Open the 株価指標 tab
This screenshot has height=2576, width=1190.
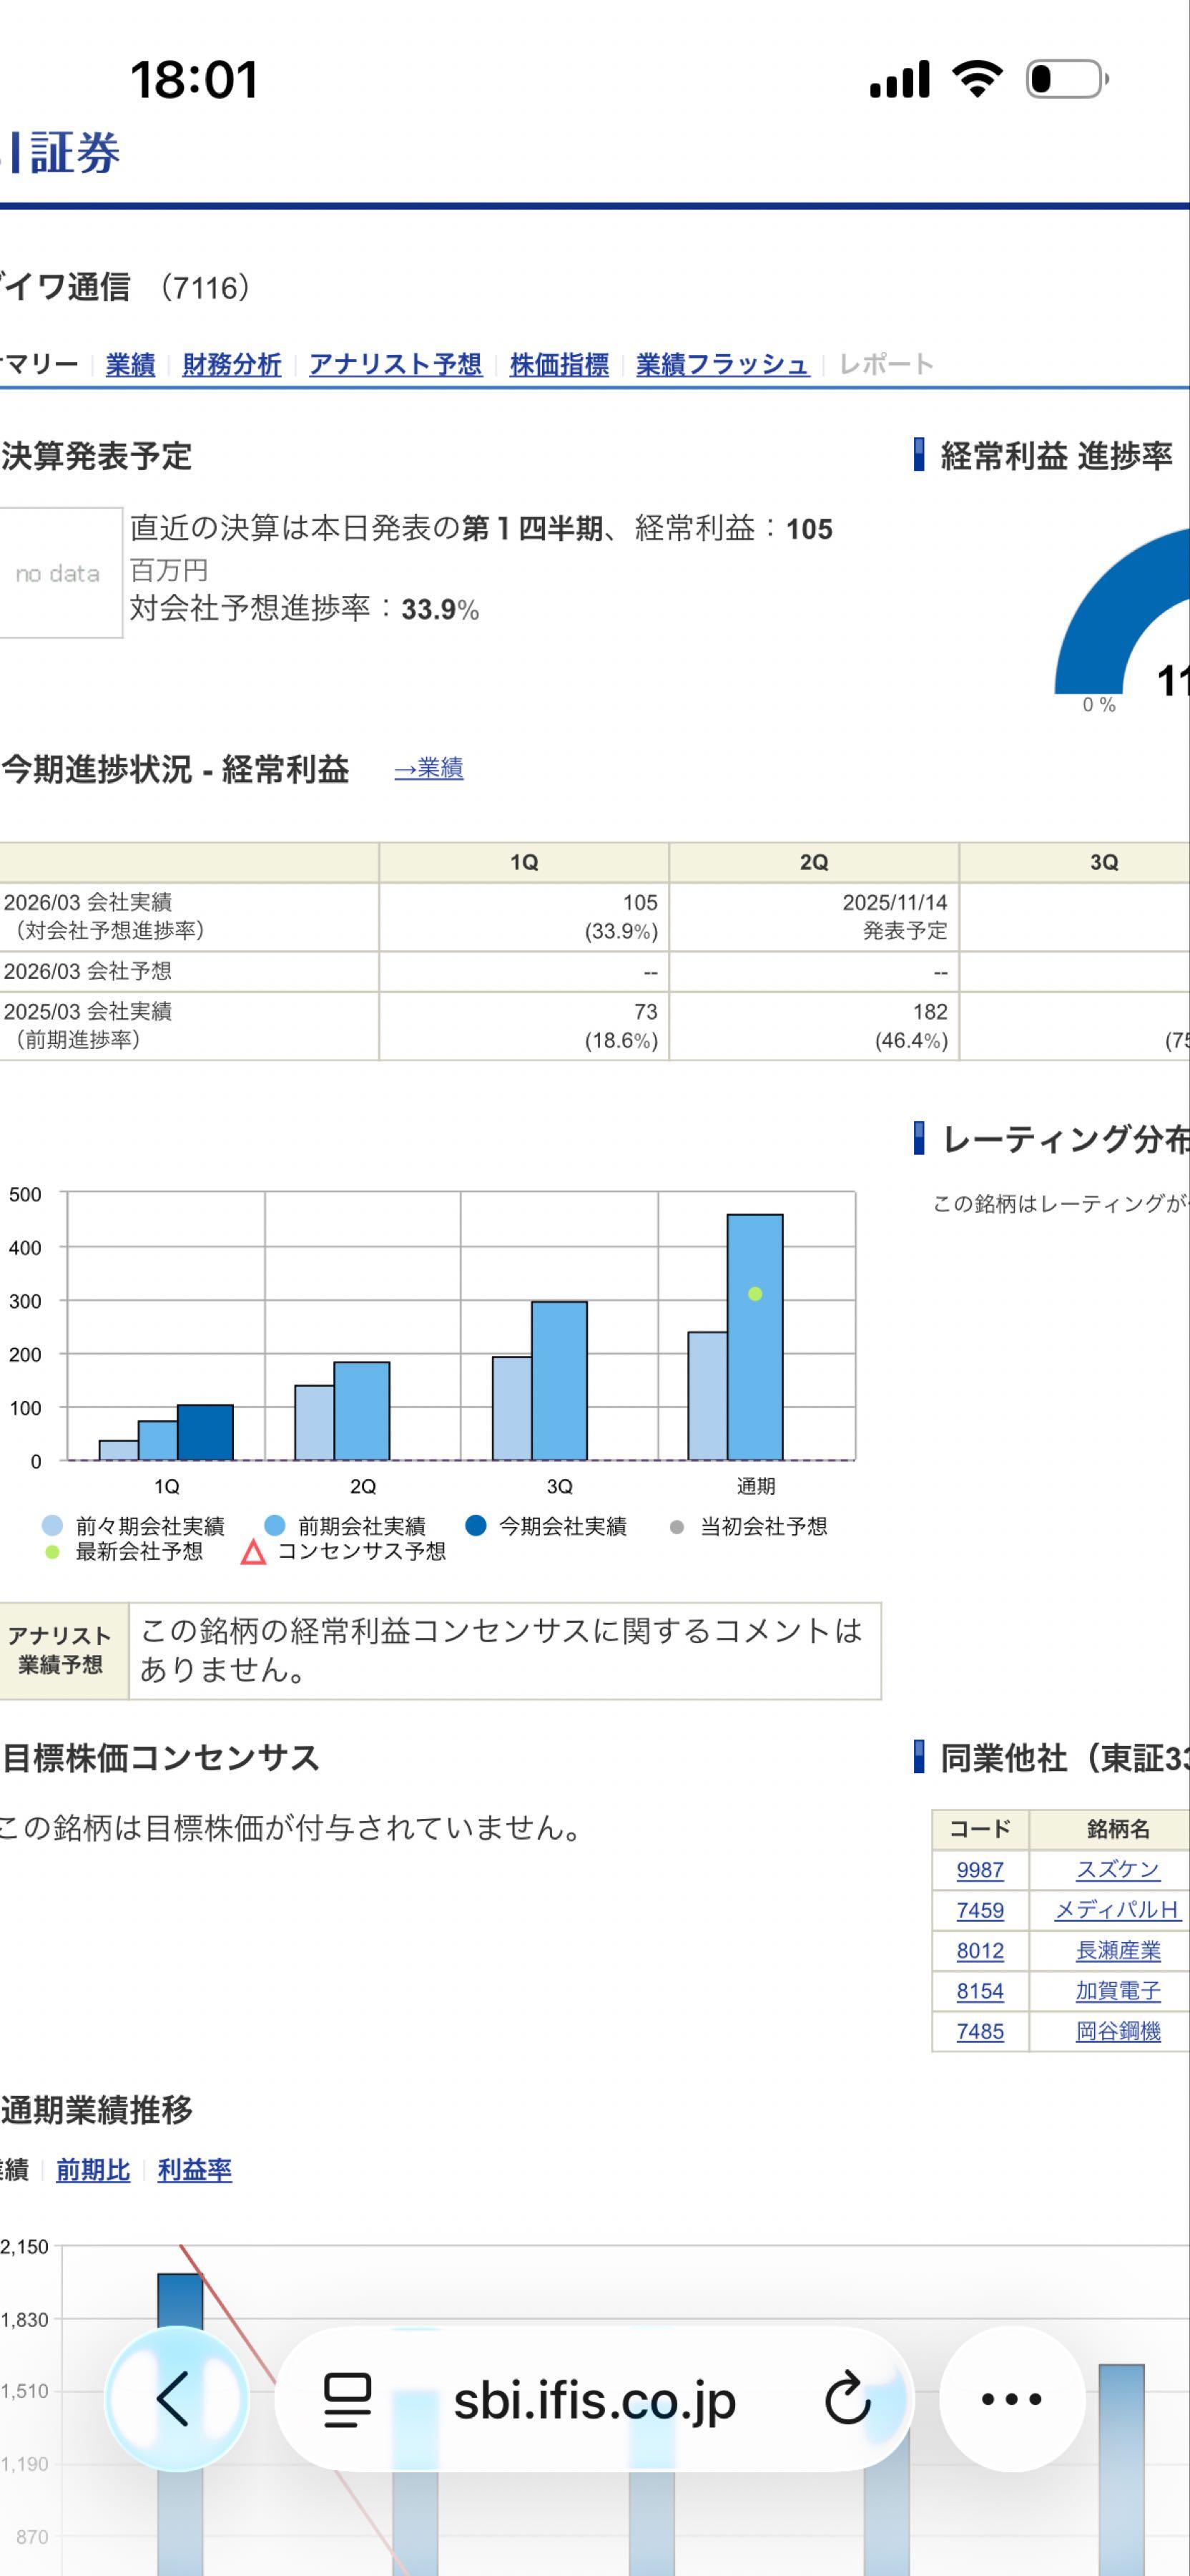pos(563,365)
